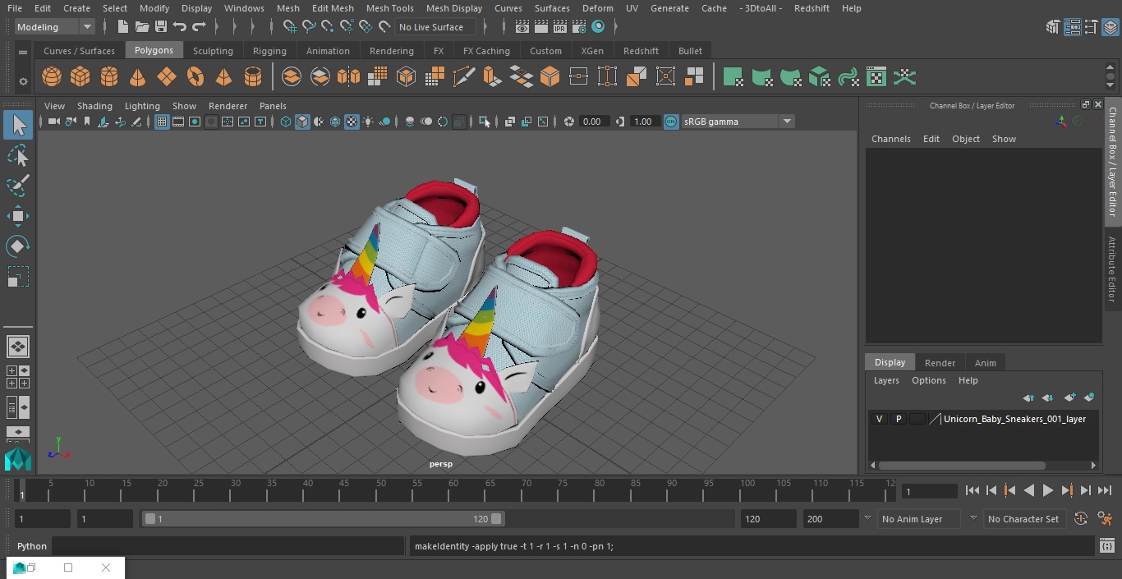Undo the last action
The height and width of the screenshot is (579, 1122).
click(x=180, y=27)
